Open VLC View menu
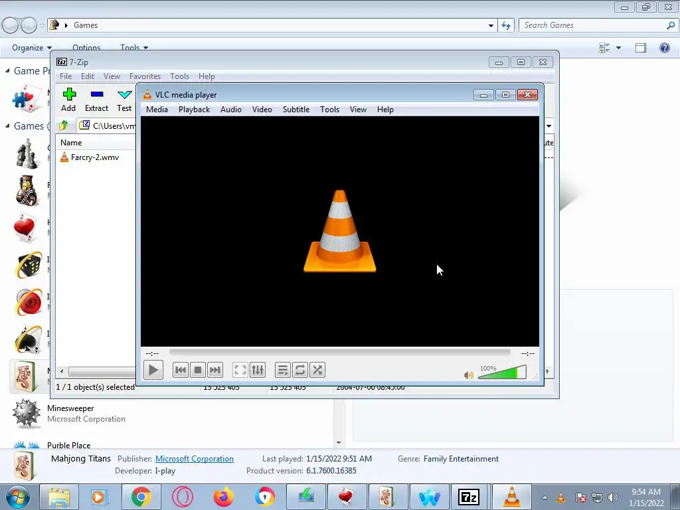Screen dimensions: 680x510 [x=358, y=110]
